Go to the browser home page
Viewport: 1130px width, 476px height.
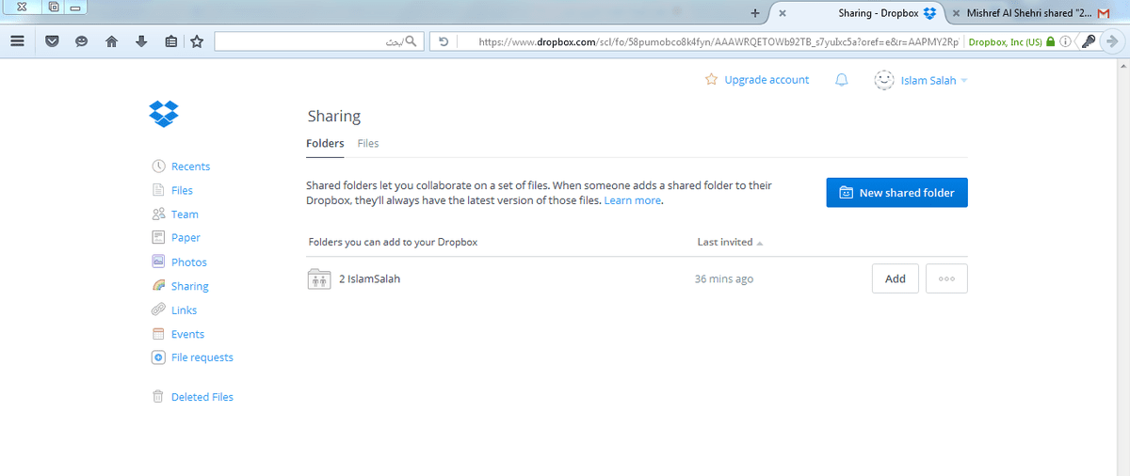111,41
